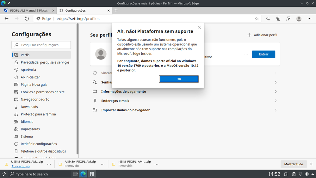Open options for J4548_P5QPL_AM download
This screenshot has height=178, width=316.
point(156,164)
